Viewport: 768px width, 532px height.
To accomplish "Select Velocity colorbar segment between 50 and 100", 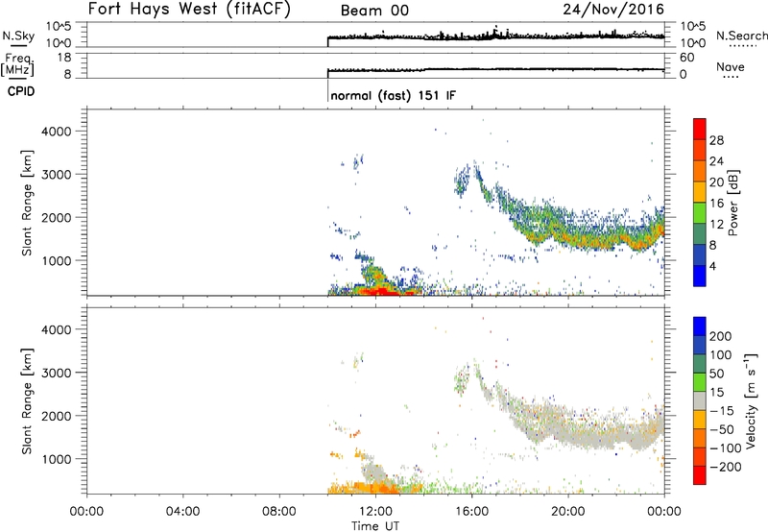I will (700, 364).
